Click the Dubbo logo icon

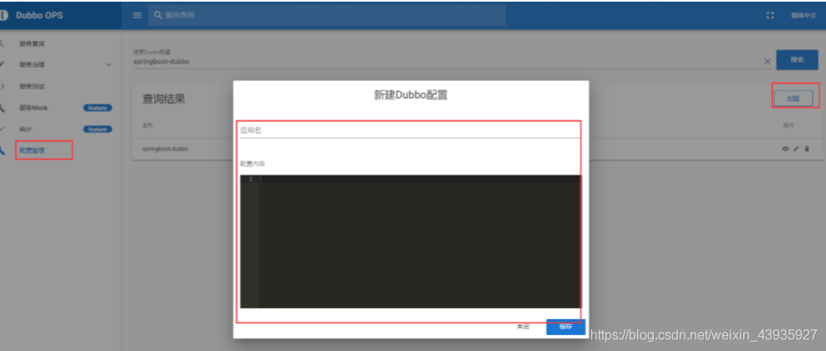[3, 15]
